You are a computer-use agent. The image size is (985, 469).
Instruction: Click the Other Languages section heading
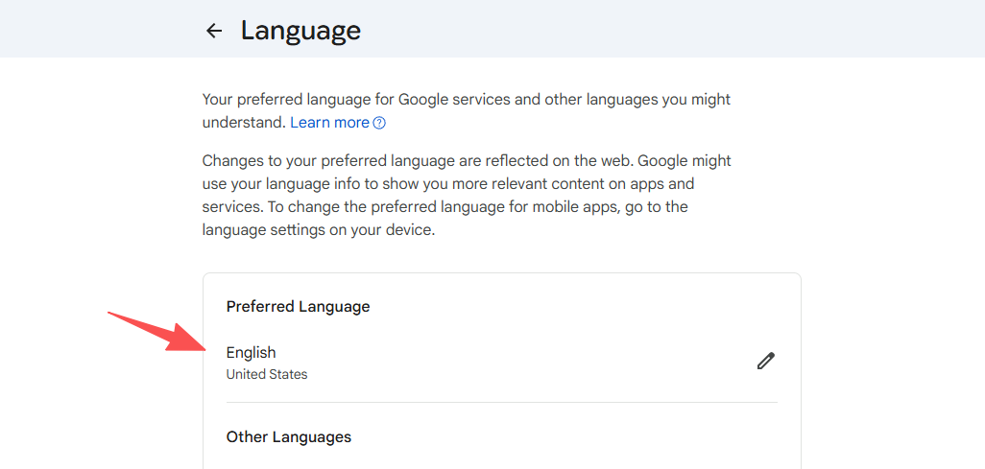point(288,437)
